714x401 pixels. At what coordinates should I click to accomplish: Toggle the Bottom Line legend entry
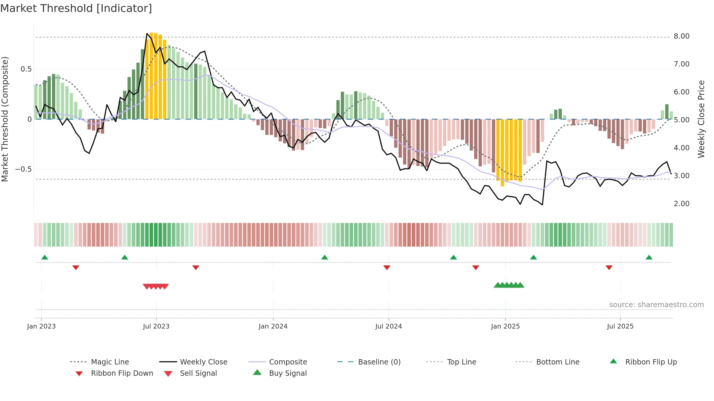coord(547,362)
